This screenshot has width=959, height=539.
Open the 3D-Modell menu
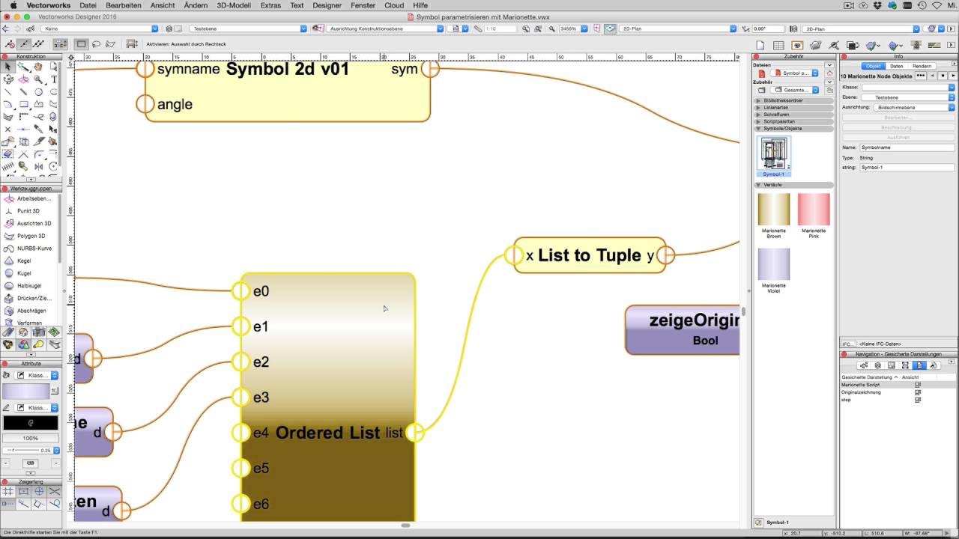point(234,5)
